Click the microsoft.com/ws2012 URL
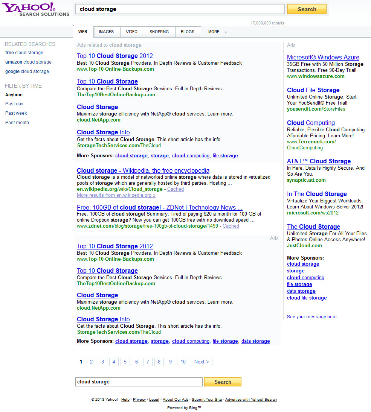 point(313,213)
